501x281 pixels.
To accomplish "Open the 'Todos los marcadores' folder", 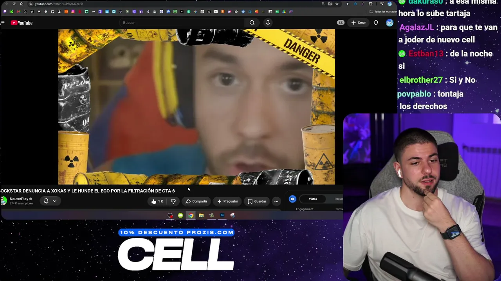I will pos(383,12).
